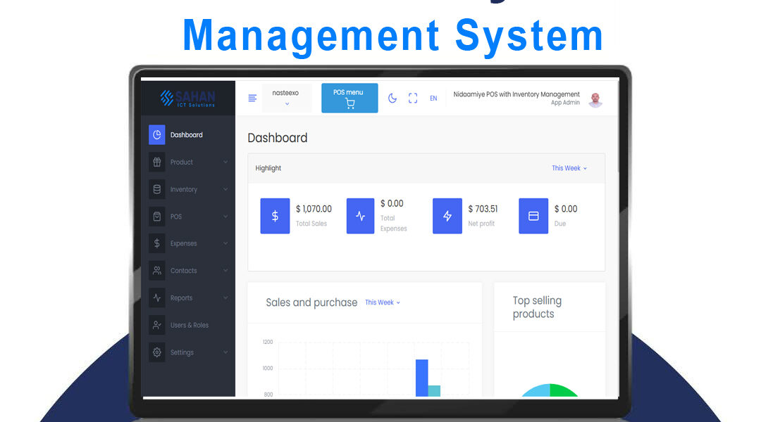This screenshot has height=422, width=761.
Task: Click the $ 703.51 Net profit value
Action: (x=483, y=209)
